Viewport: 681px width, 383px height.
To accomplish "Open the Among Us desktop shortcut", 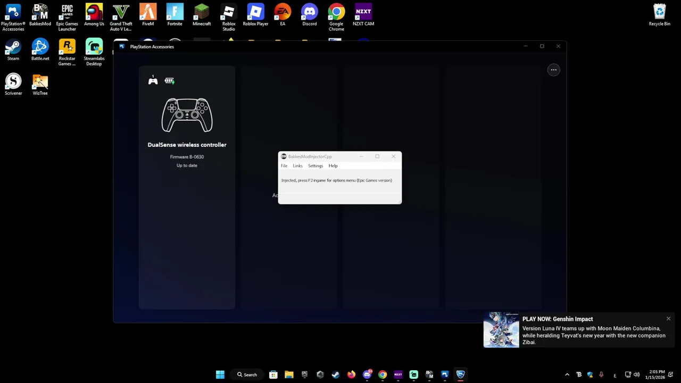I will coord(94,15).
